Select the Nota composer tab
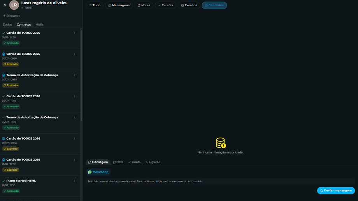The width and height of the screenshot is (358, 201). click(x=118, y=162)
